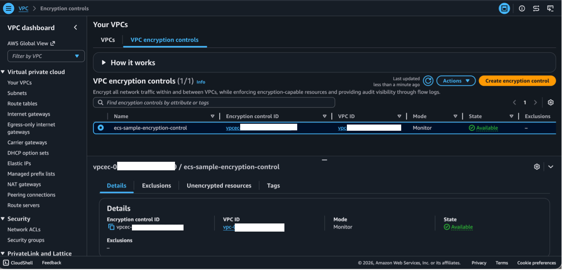Open the Actions dropdown menu
The width and height of the screenshot is (563, 270).
pos(456,81)
